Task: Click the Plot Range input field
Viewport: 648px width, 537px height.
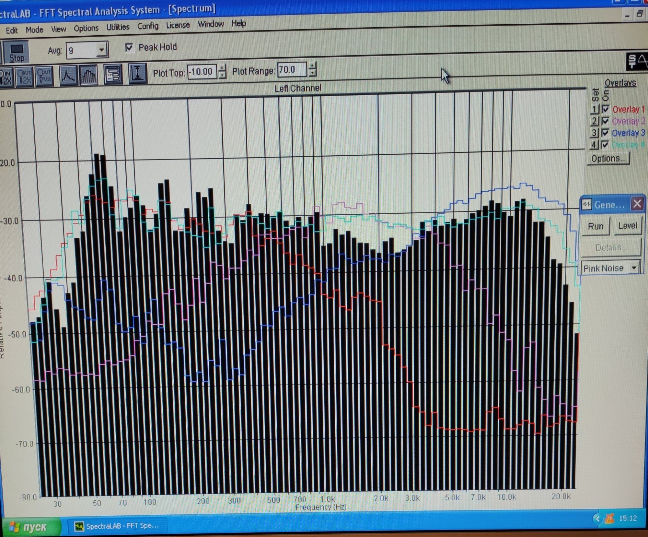Action: click(x=292, y=70)
